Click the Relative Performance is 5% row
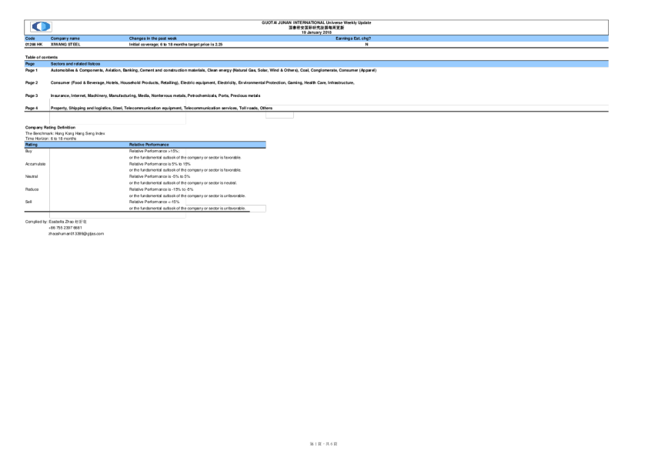The image size is (648, 458). (x=157, y=164)
